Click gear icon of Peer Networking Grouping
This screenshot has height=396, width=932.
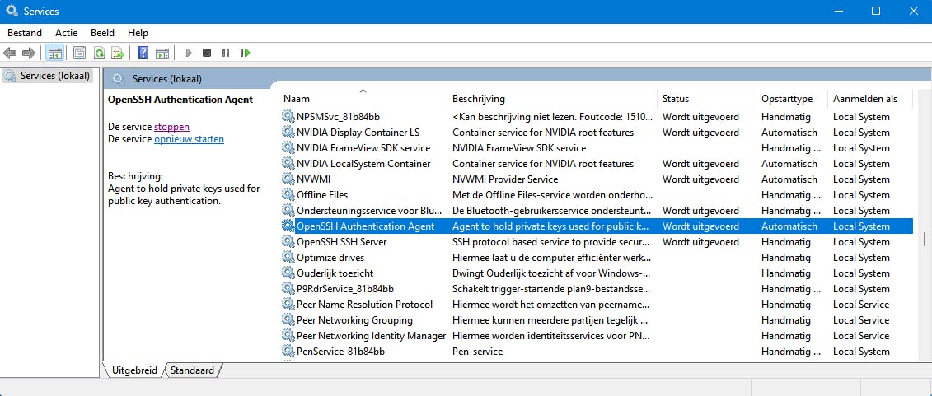coord(288,319)
